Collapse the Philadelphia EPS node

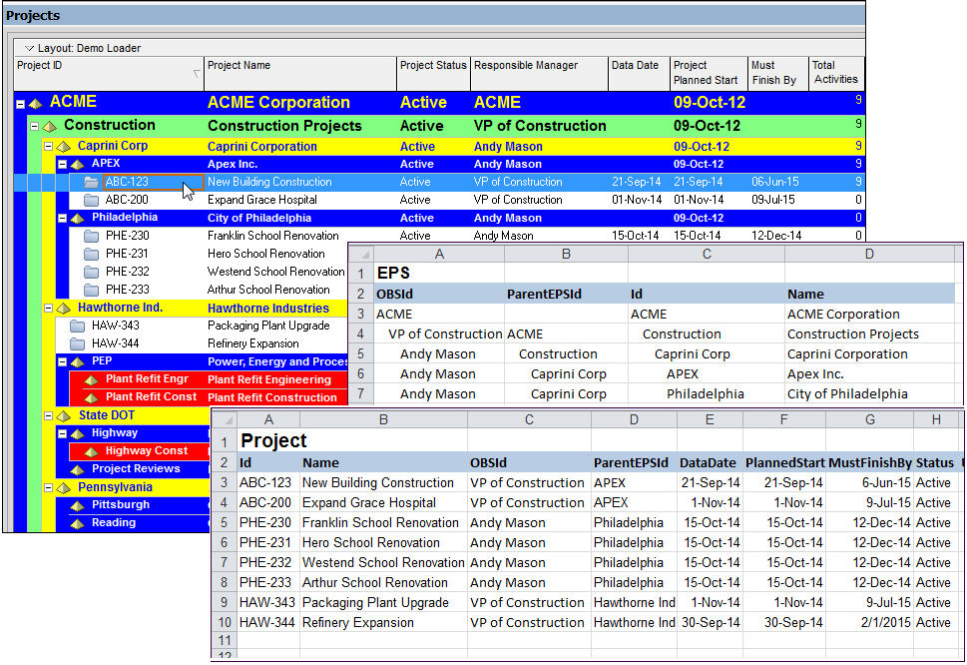pos(62,218)
